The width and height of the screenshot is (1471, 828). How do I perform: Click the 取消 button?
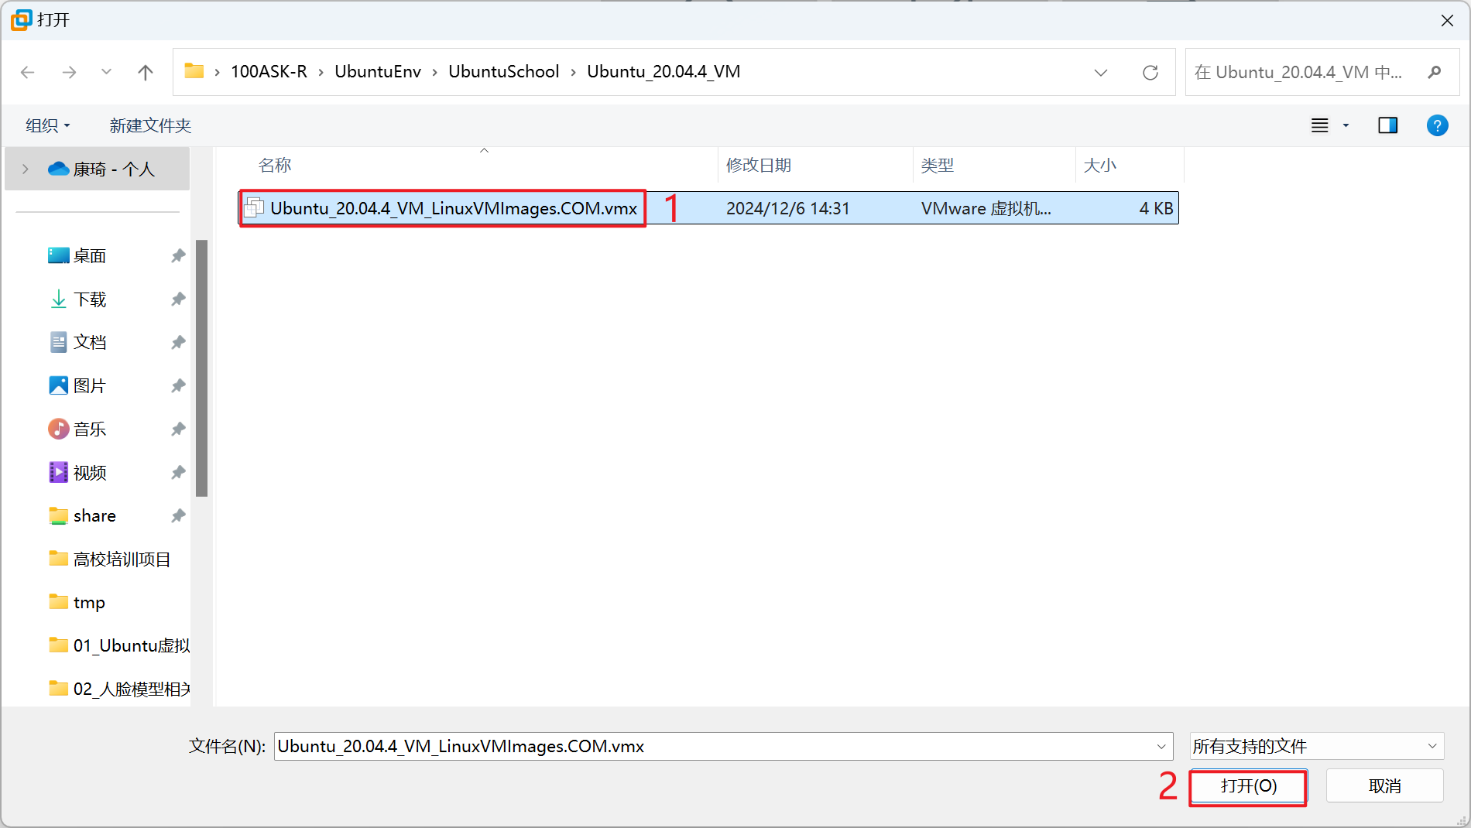1385,786
